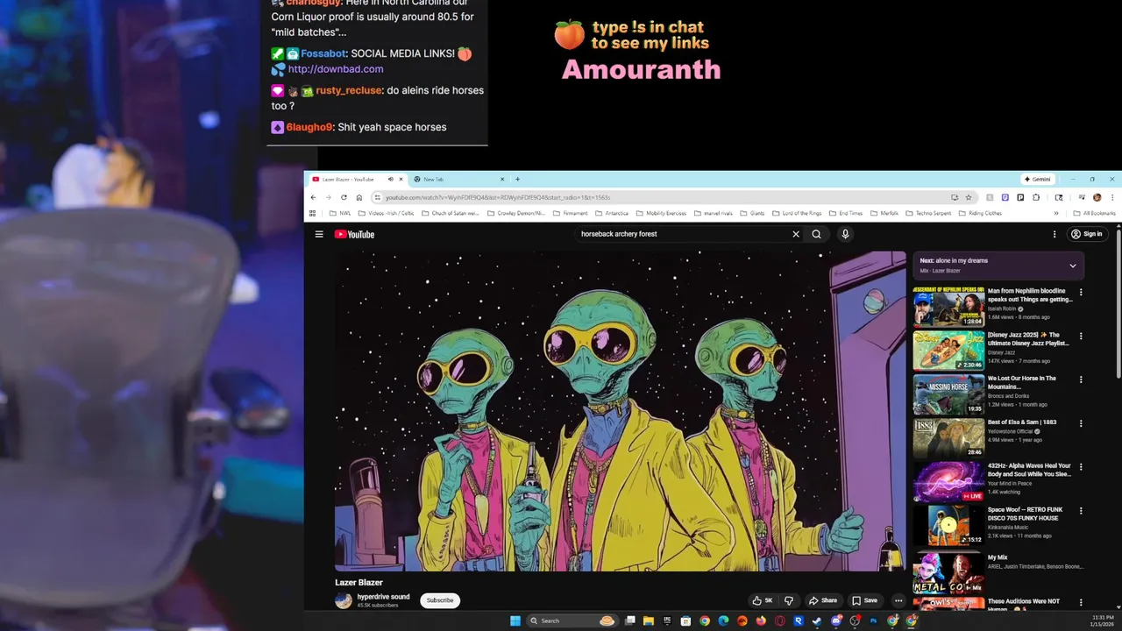This screenshot has height=631, width=1122.
Task: Open Church of Satan bookmark folder
Action: [451, 213]
